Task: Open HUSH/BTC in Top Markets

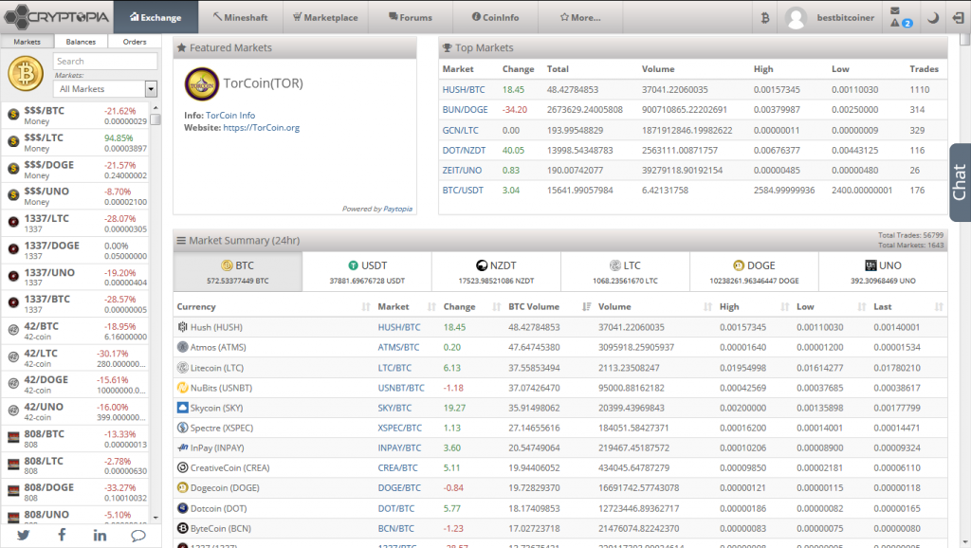Action: point(463,90)
